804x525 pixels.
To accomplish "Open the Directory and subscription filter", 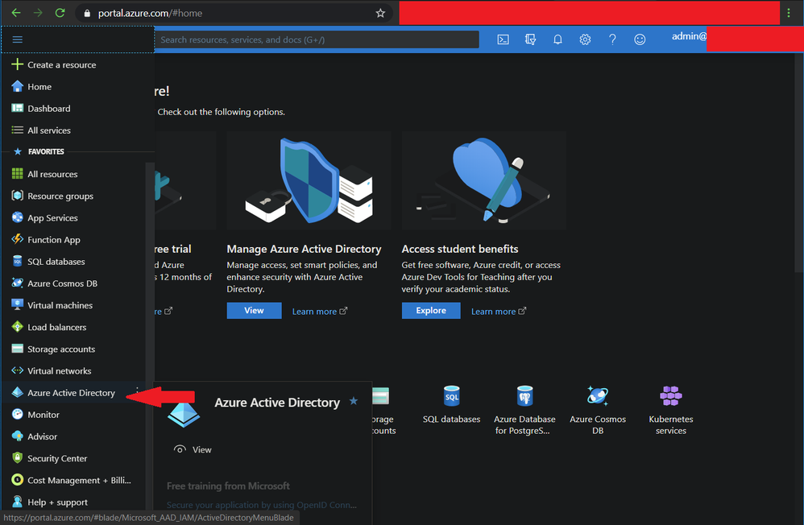I will point(530,39).
